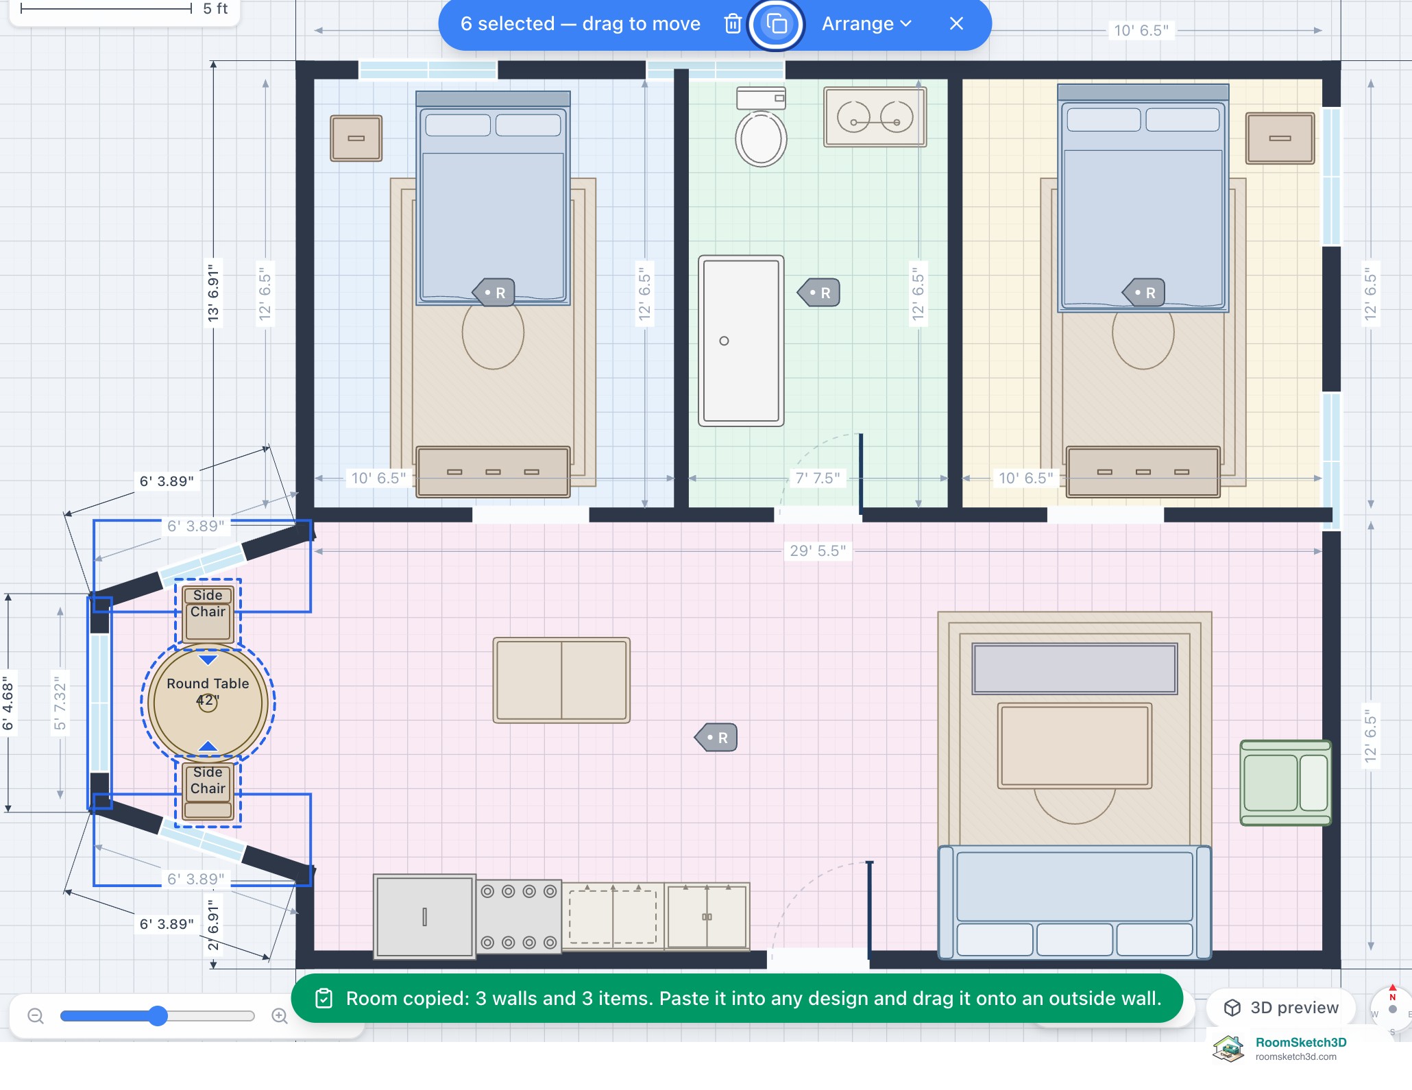Select the left bedroom nightstand
1412x1090 pixels.
pos(356,138)
